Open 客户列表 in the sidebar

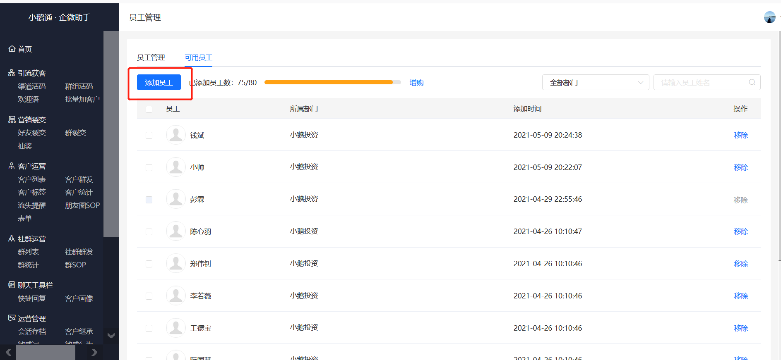click(32, 179)
